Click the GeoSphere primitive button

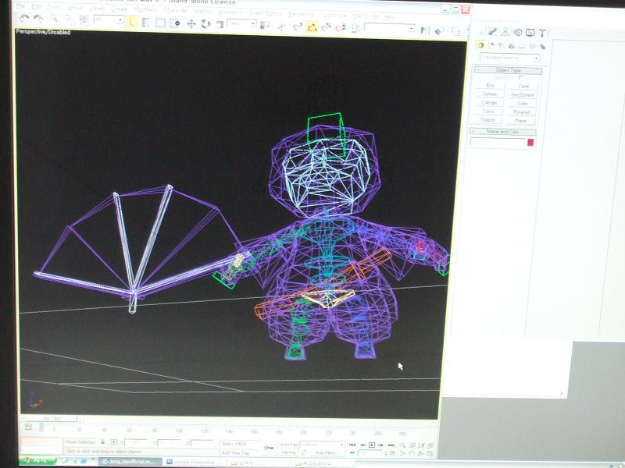click(x=523, y=94)
